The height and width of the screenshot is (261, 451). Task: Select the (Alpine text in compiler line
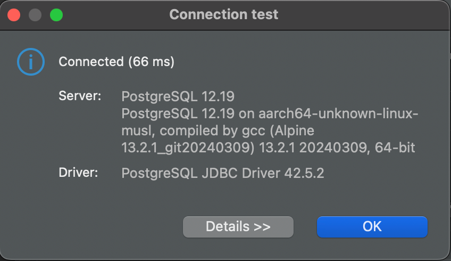(292, 131)
